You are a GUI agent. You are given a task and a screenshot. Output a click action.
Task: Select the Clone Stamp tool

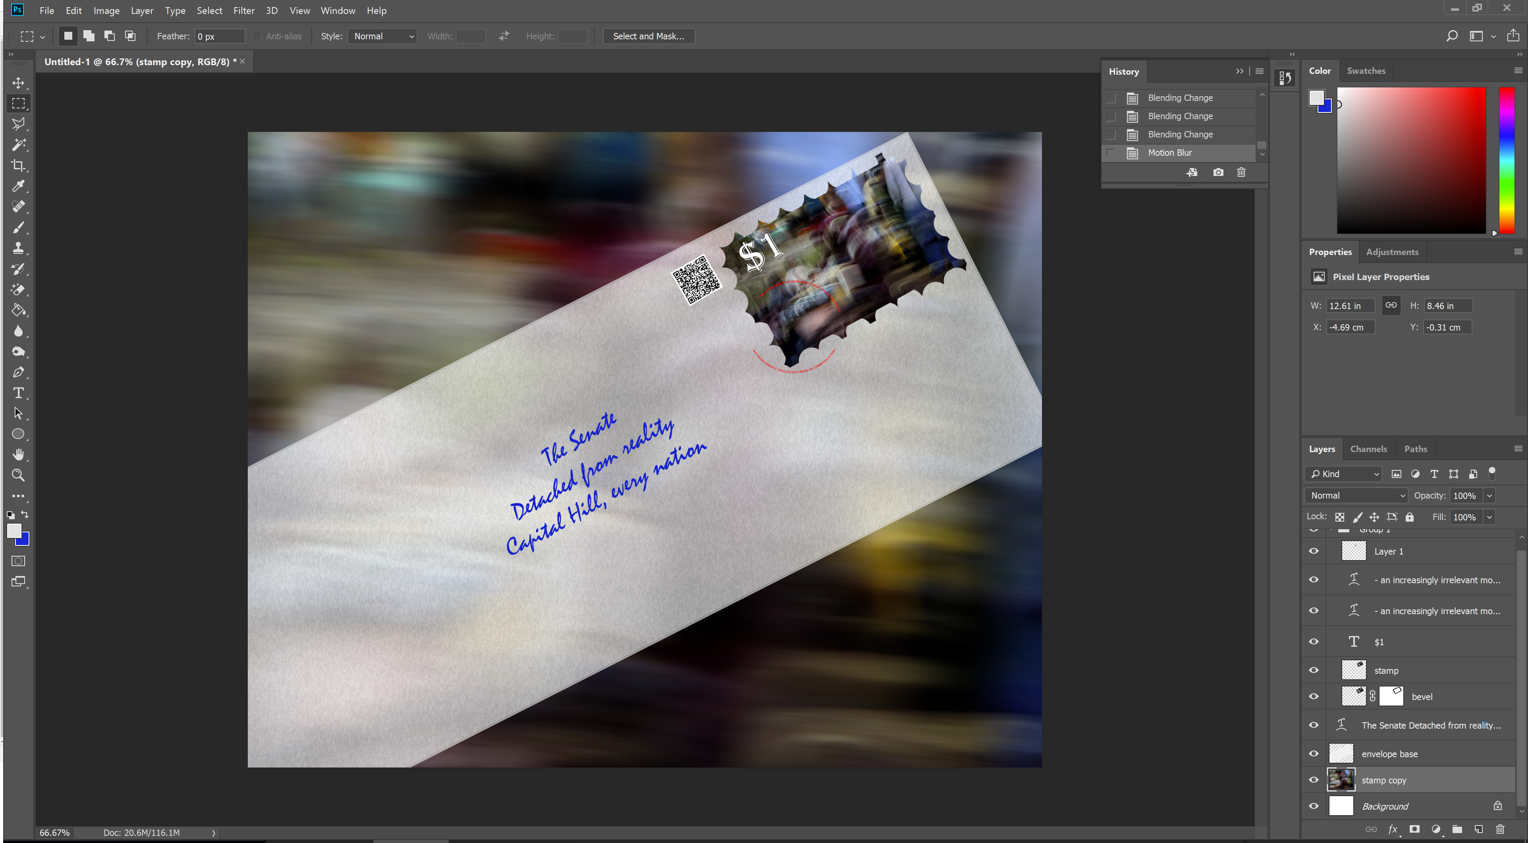click(18, 248)
